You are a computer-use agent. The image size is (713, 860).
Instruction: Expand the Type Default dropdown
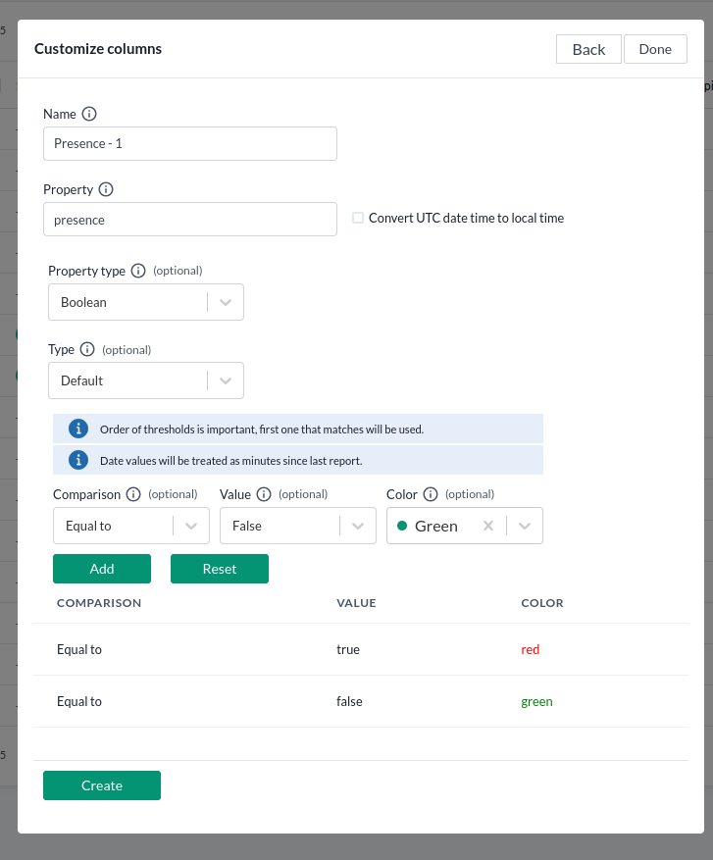click(226, 380)
